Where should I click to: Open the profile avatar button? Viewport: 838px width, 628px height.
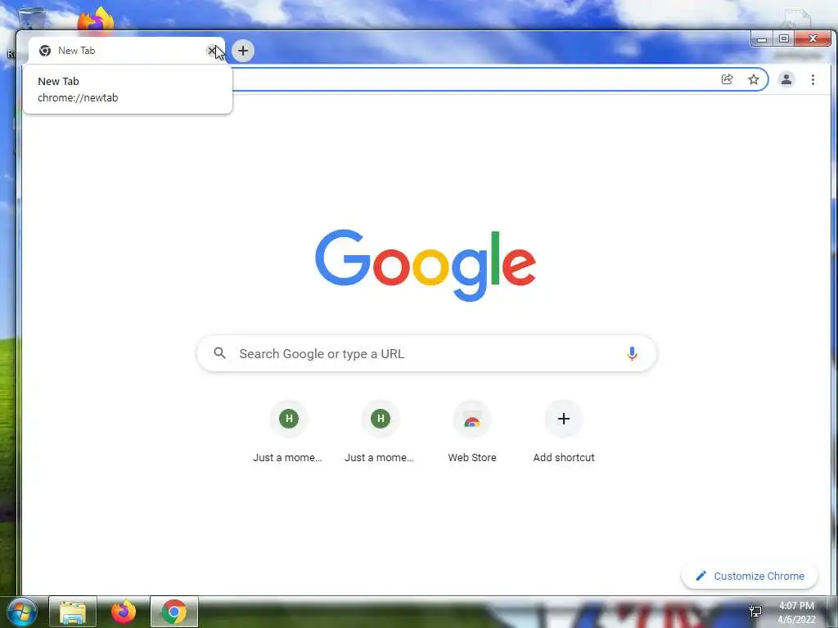tap(786, 79)
